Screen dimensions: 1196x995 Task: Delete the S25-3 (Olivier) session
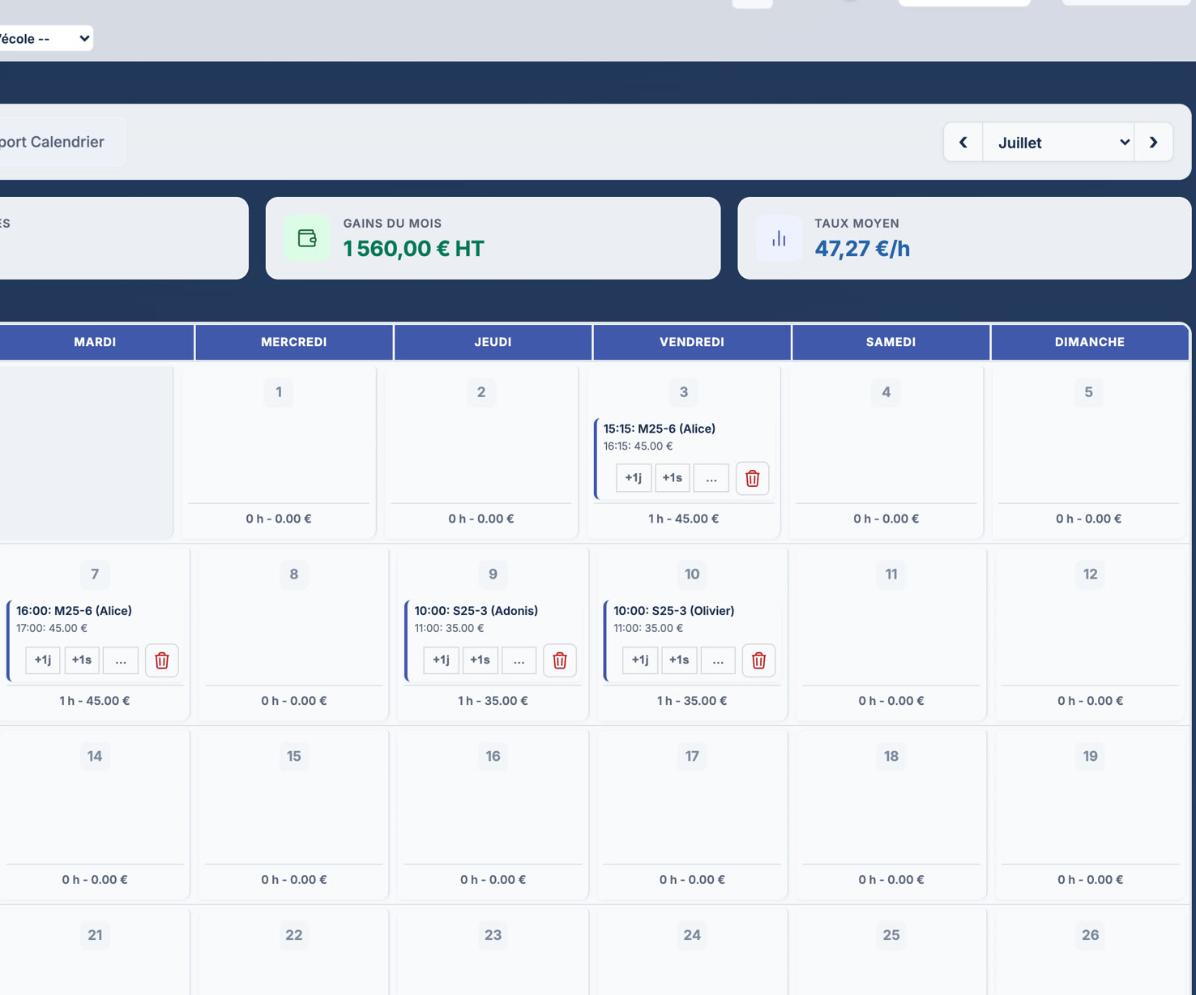[x=758, y=660]
